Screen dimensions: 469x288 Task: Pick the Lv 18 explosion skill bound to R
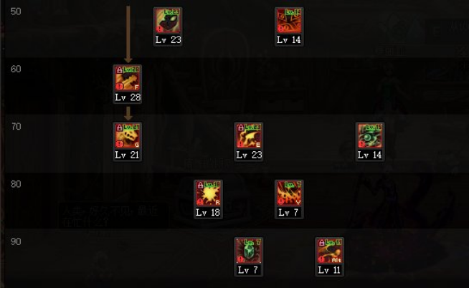click(208, 199)
